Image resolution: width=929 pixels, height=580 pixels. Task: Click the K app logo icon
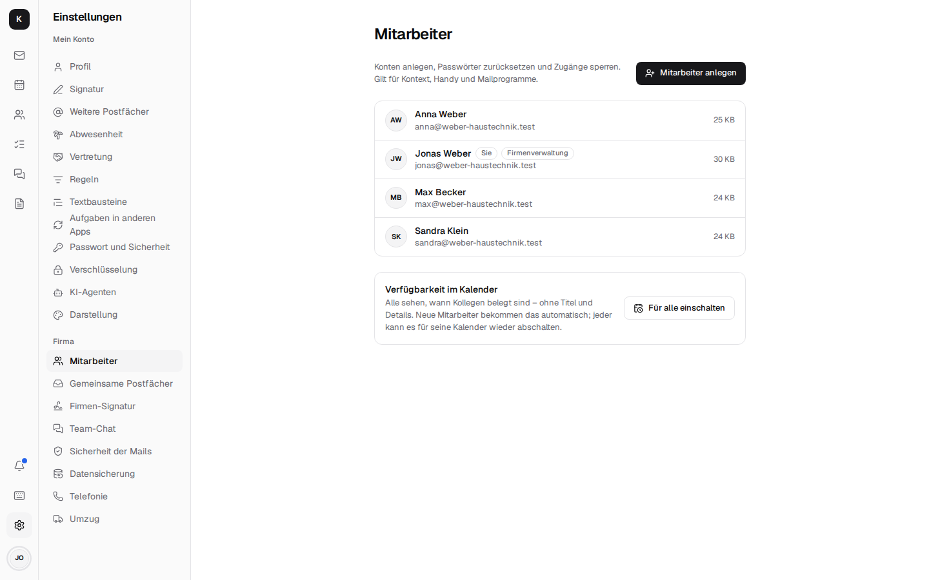pyautogui.click(x=19, y=19)
